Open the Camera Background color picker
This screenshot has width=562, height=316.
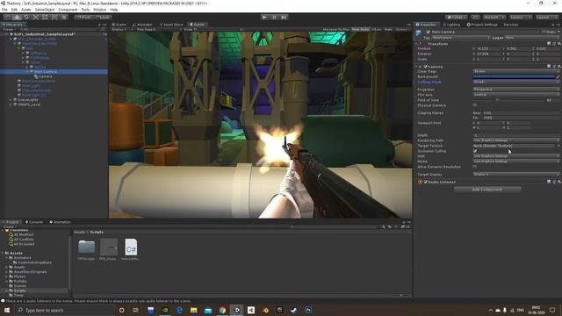(514, 76)
